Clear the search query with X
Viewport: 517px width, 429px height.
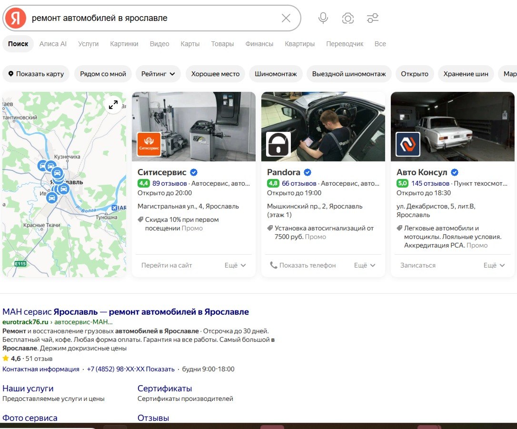pos(286,18)
